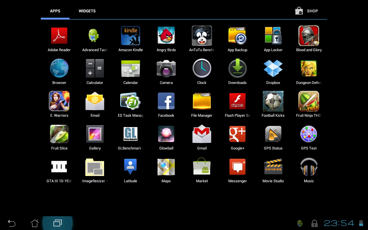
Task: Tap the Back navigation button
Action: [x=11, y=223]
